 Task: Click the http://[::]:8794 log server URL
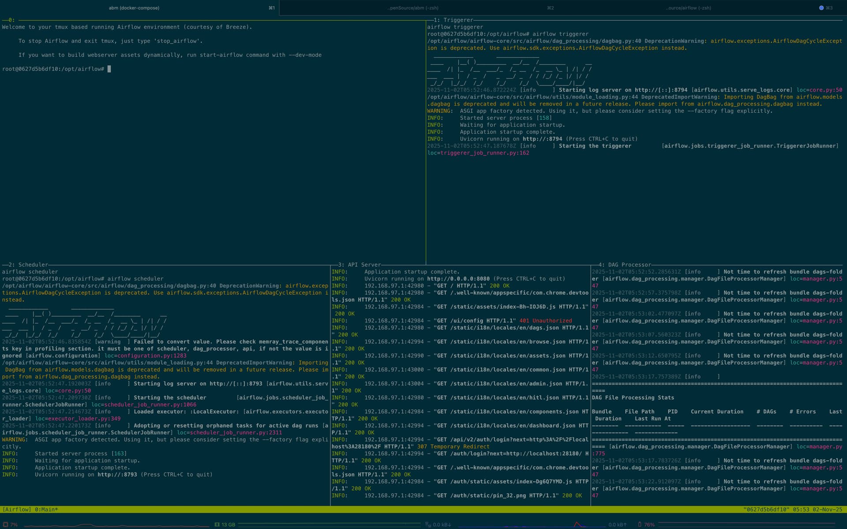pyautogui.click(x=661, y=90)
